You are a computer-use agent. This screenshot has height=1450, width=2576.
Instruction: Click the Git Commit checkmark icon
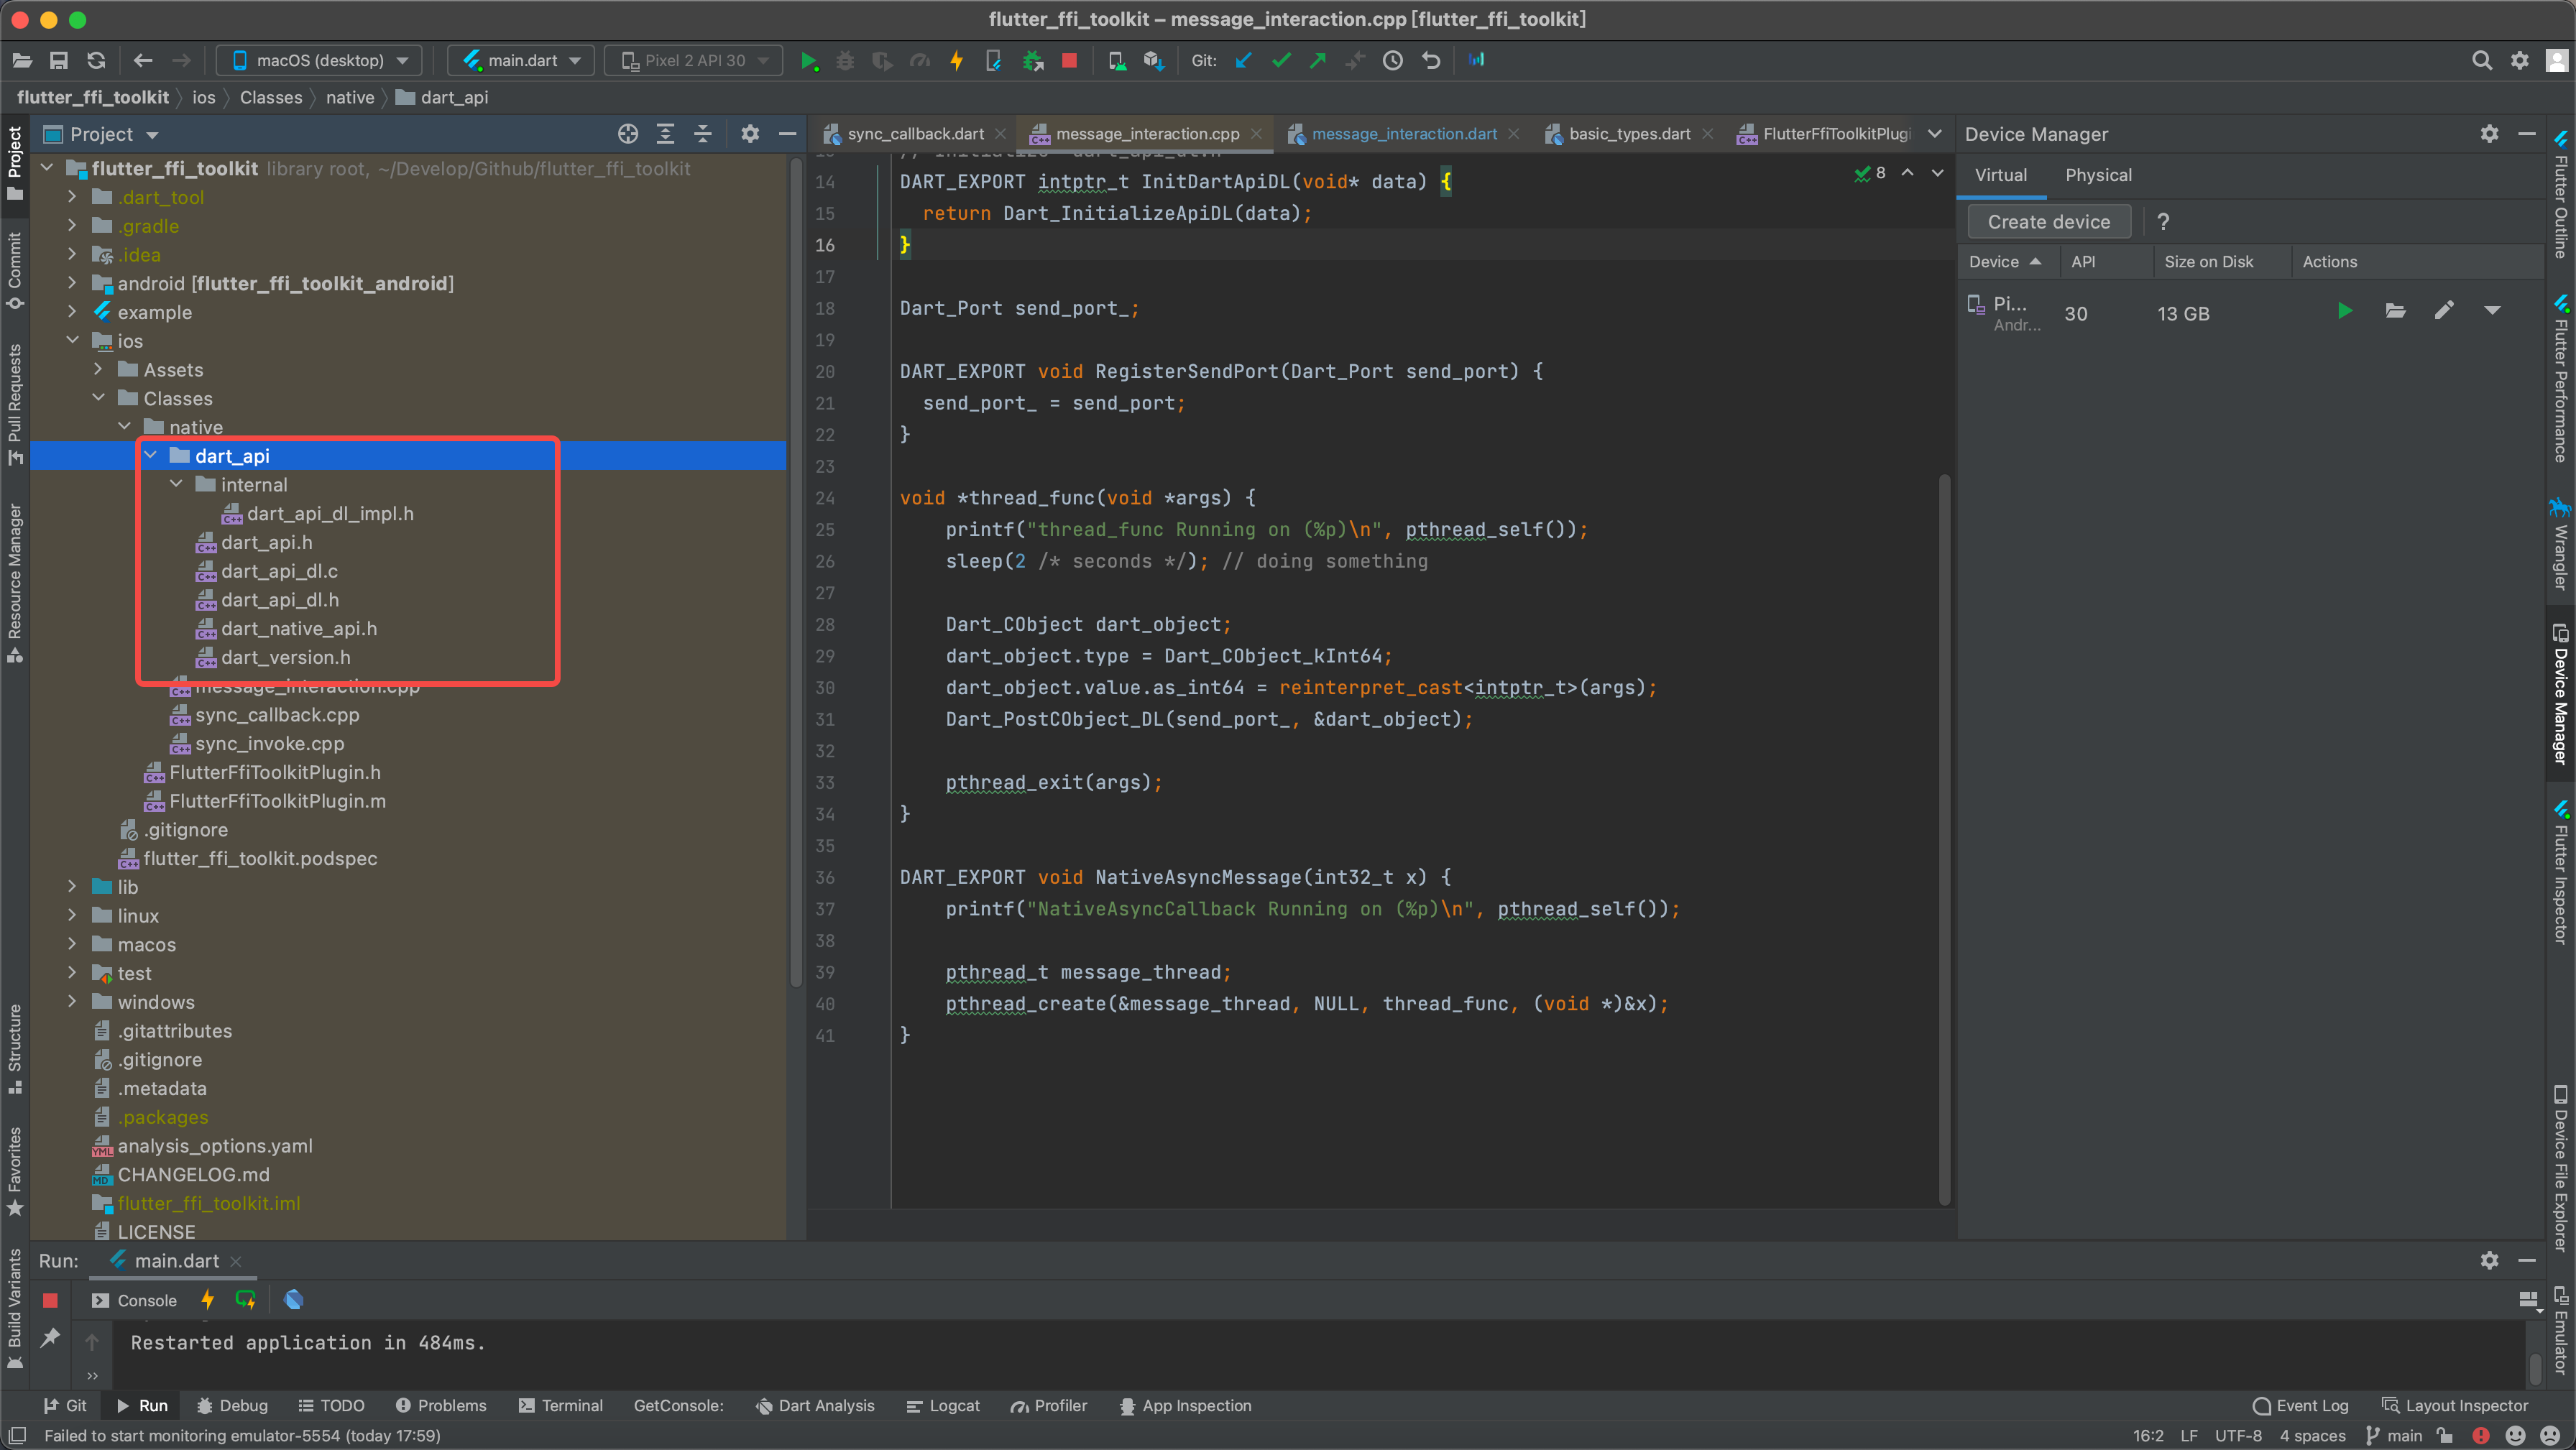[1281, 61]
